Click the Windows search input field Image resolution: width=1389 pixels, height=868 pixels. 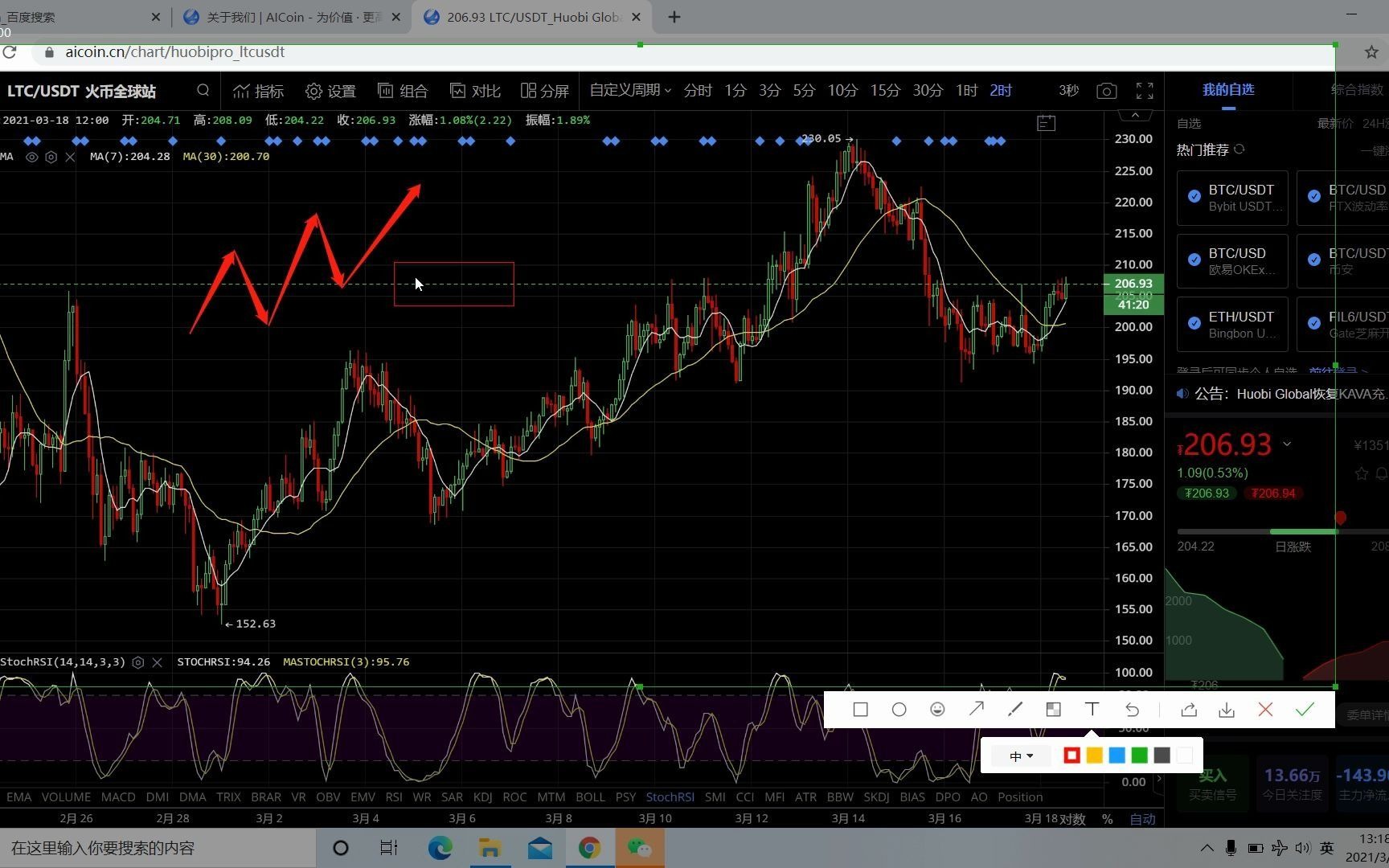pyautogui.click(x=104, y=848)
